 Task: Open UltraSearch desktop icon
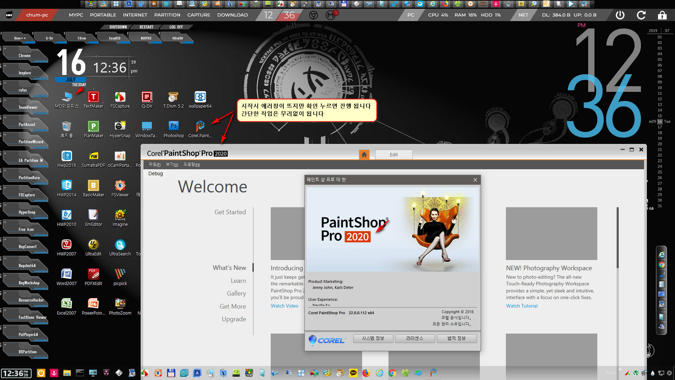120,248
